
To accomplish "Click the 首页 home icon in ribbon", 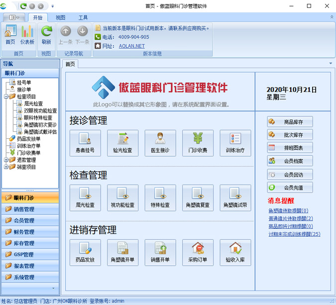I will (x=10, y=34).
